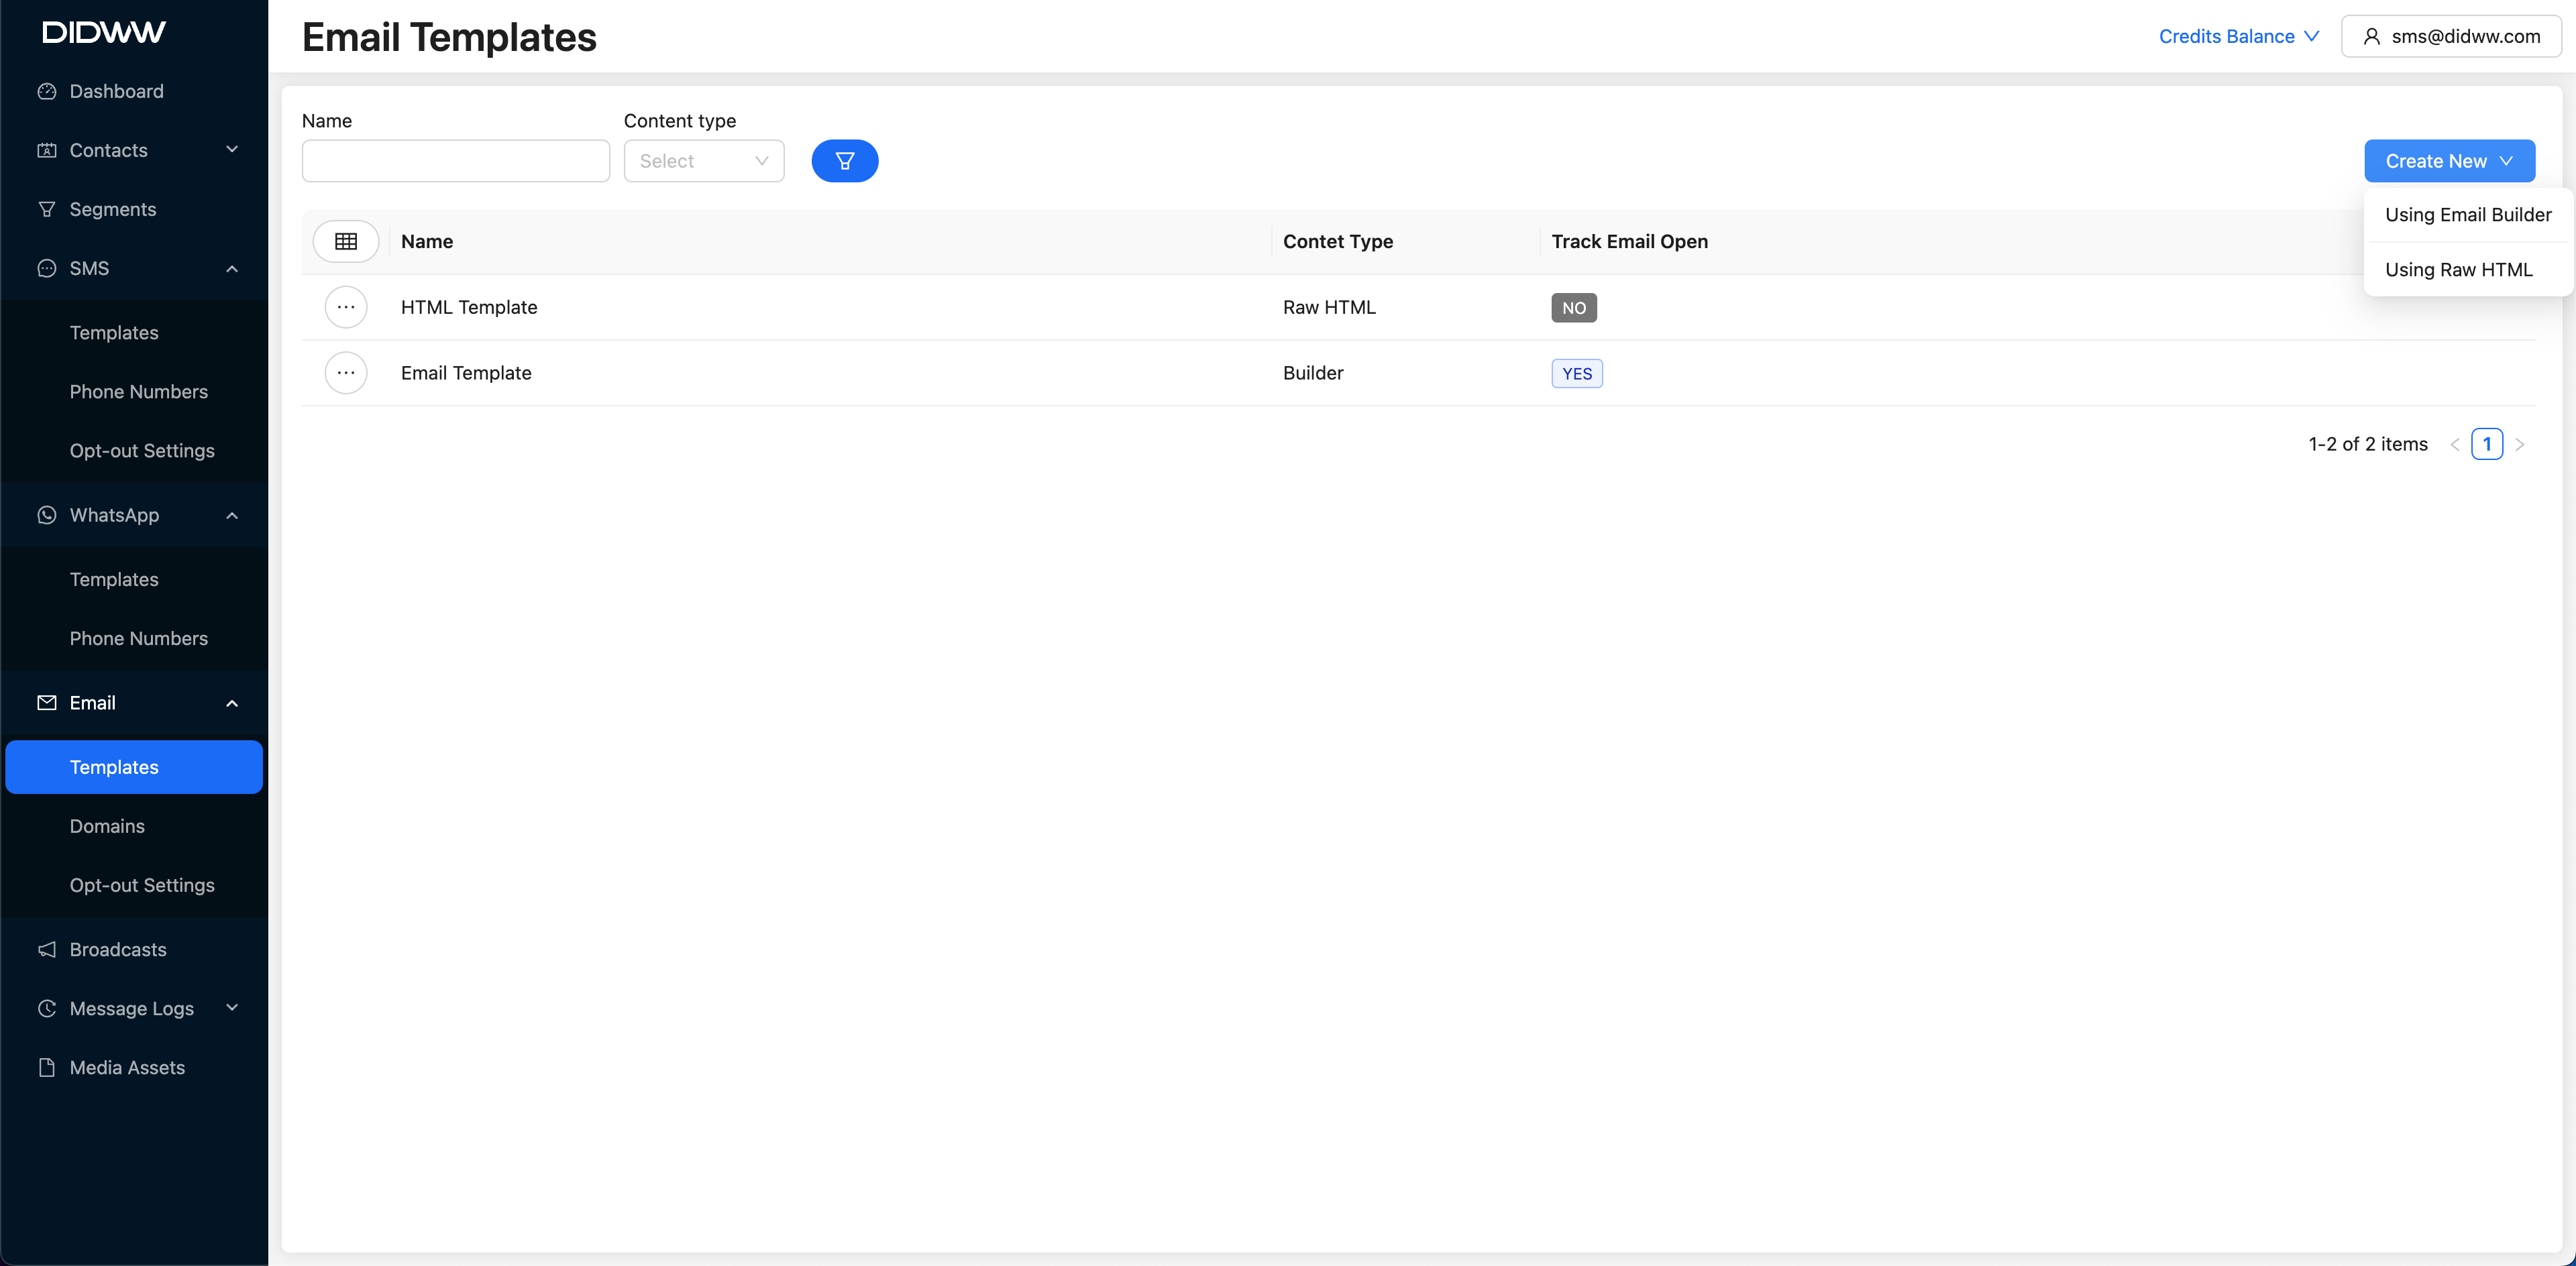The width and height of the screenshot is (2576, 1266).
Task: Click the Builder content type cell
Action: [1313, 373]
